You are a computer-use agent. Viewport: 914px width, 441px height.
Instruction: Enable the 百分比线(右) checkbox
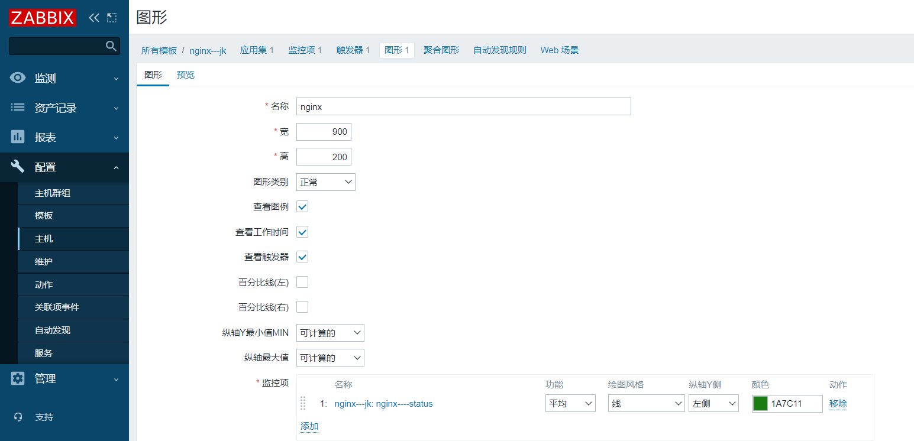[302, 307]
